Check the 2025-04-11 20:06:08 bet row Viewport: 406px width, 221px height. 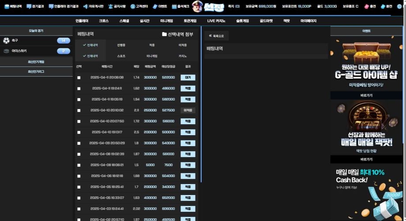(x=79, y=78)
